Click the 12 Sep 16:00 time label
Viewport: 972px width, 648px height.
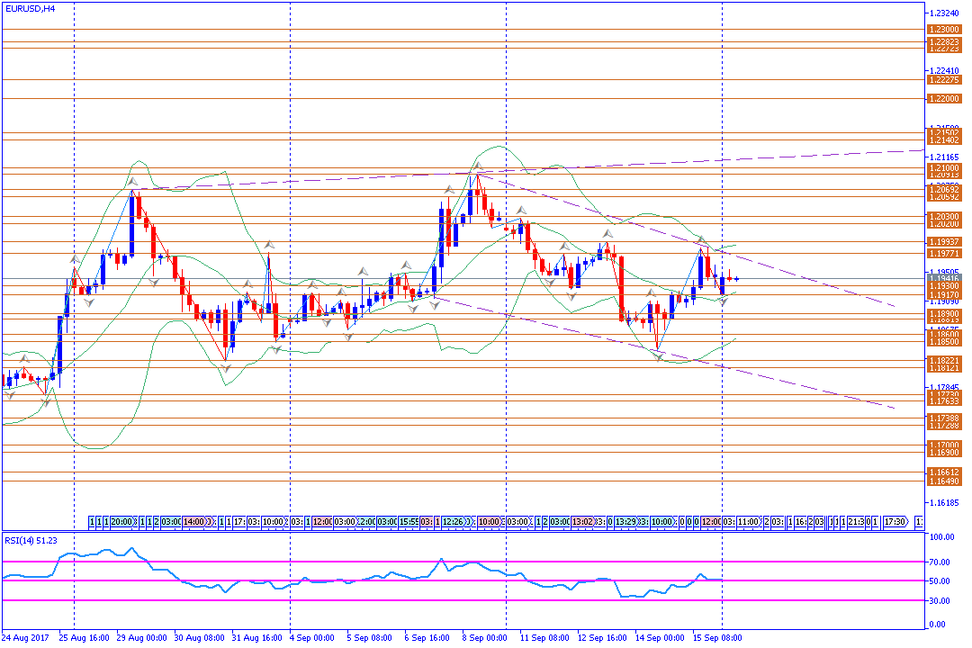pyautogui.click(x=602, y=637)
